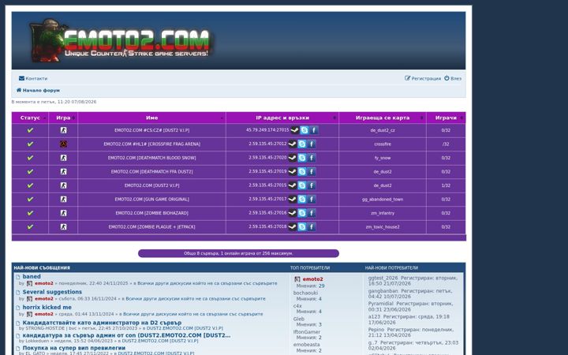Click server name EMOTO2.COM [DEATHMATCH BLOOD SNOW]
The height and width of the screenshot is (355, 568).
(151, 158)
